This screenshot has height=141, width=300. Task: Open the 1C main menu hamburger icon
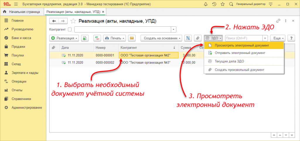click(x=16, y=4)
